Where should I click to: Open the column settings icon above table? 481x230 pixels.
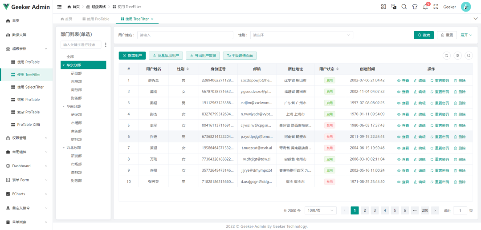457,56
